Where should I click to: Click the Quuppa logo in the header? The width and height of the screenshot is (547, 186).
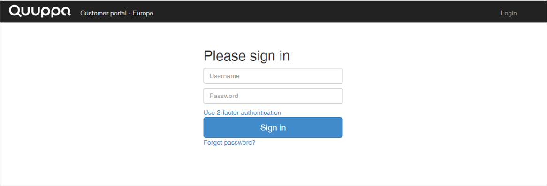[x=40, y=12]
